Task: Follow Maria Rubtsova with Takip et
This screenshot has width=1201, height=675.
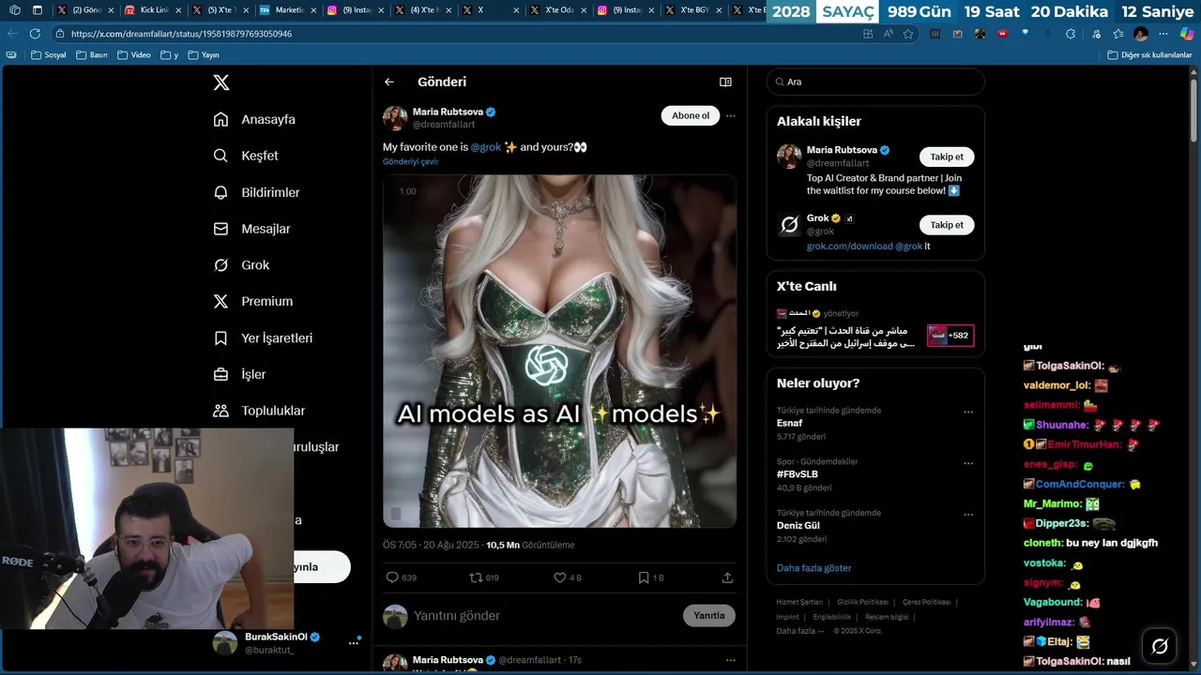Action: pos(947,157)
